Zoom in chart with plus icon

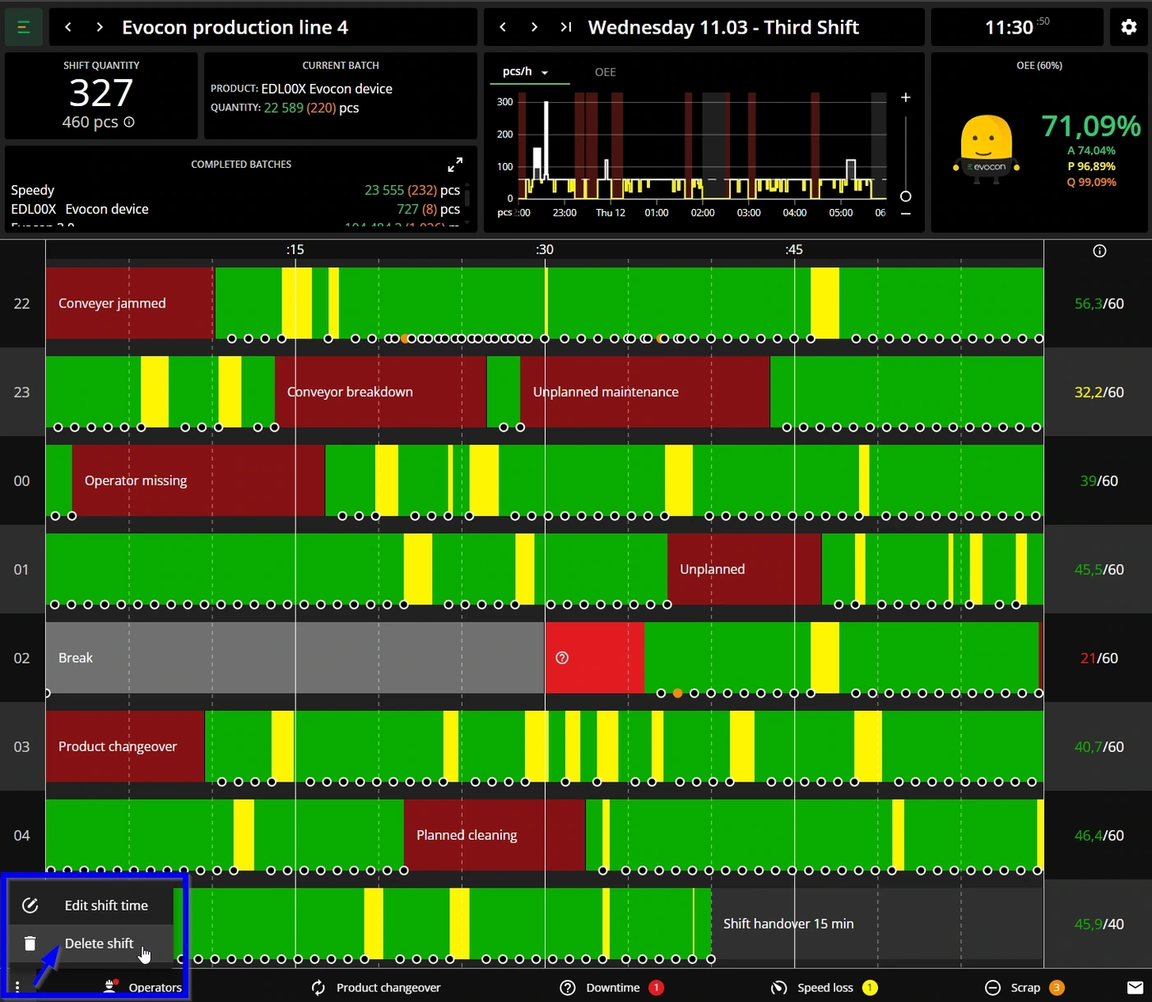[x=906, y=97]
